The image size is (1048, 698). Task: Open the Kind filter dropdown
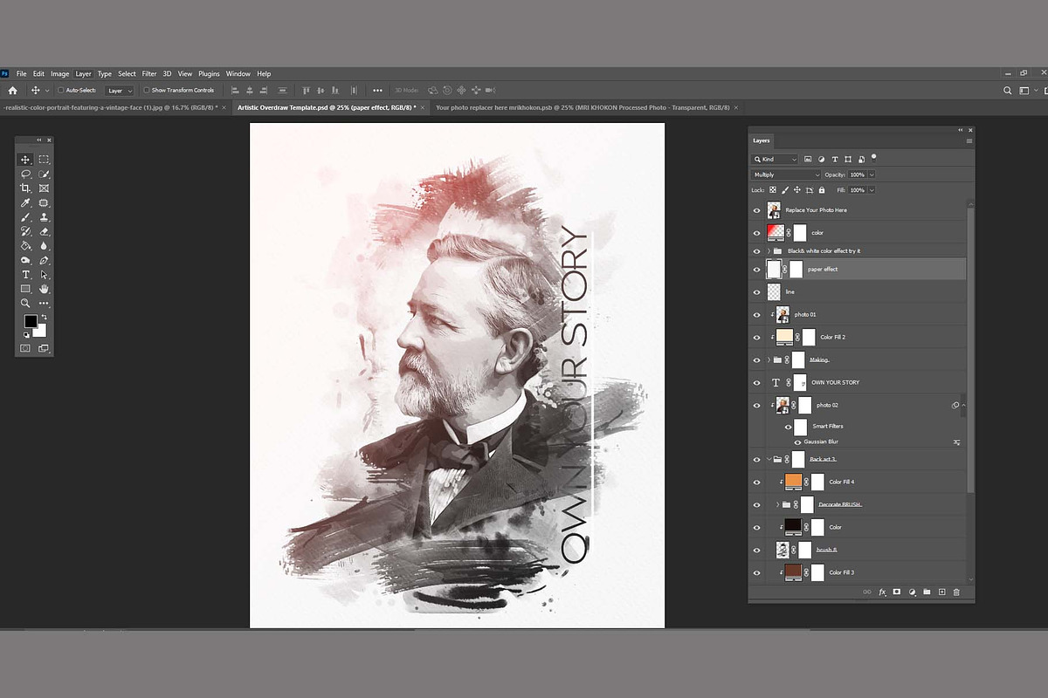[776, 160]
